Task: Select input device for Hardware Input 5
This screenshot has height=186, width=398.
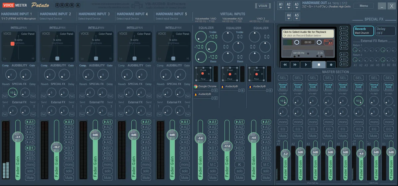Action: (166, 19)
